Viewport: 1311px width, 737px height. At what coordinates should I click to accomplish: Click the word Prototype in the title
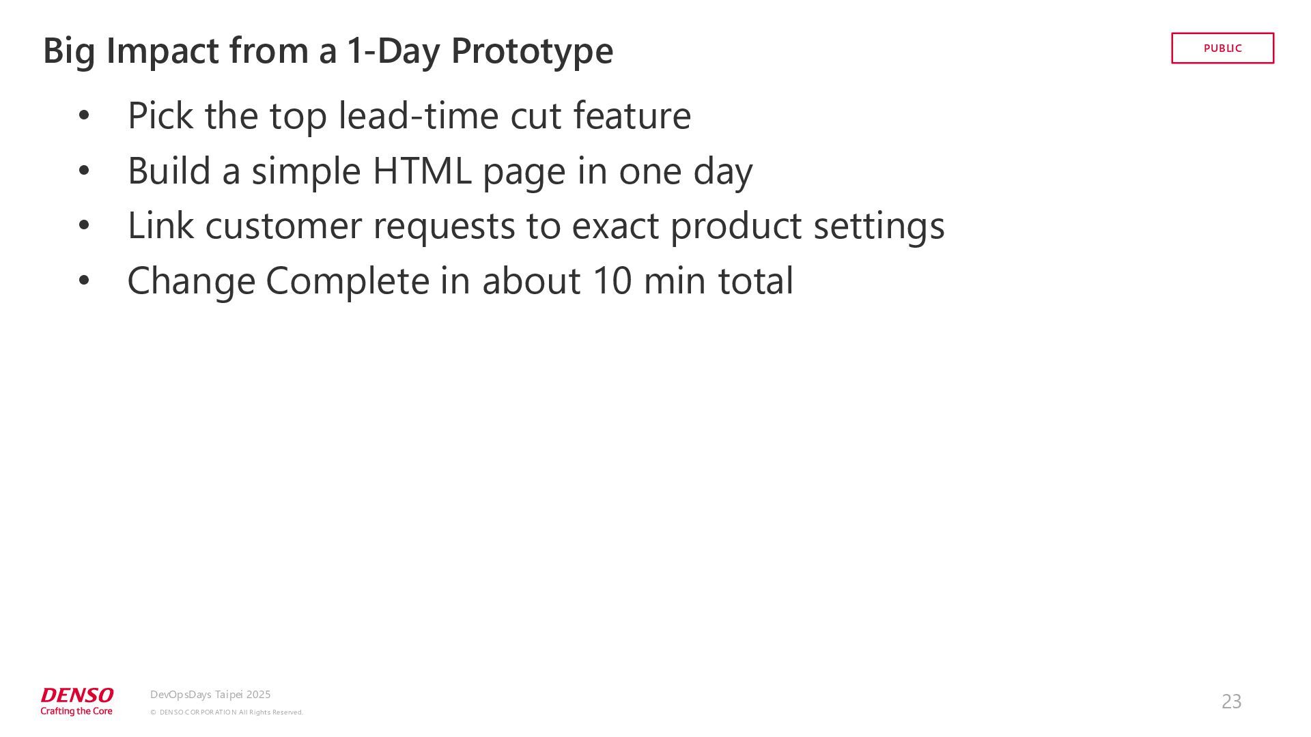coord(532,52)
